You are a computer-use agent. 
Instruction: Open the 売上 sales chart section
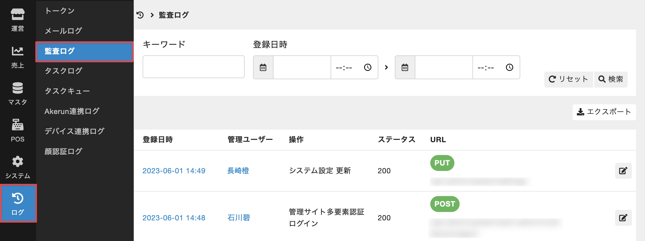(x=18, y=57)
